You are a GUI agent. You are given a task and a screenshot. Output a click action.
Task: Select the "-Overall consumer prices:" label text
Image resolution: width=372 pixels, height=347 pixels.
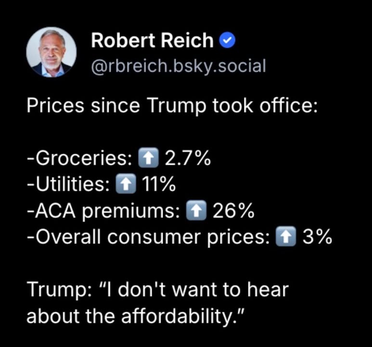[148, 238]
